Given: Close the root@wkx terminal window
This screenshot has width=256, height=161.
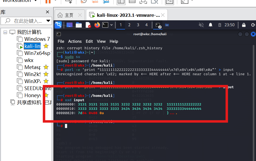Looking at the screenshot, I should point(253,34).
